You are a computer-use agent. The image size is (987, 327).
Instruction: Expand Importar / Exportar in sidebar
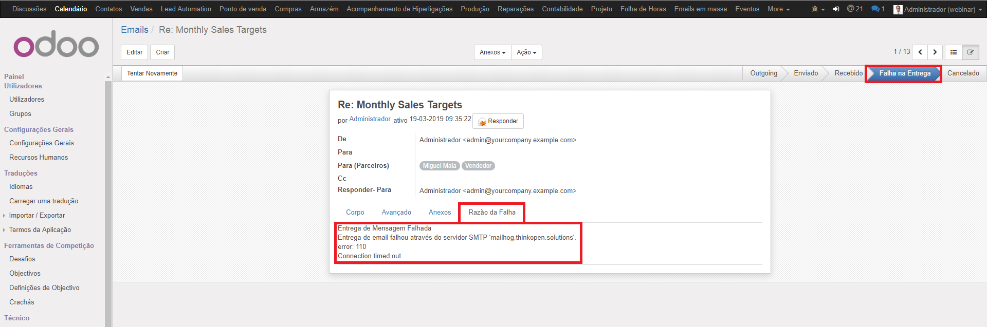[36, 216]
